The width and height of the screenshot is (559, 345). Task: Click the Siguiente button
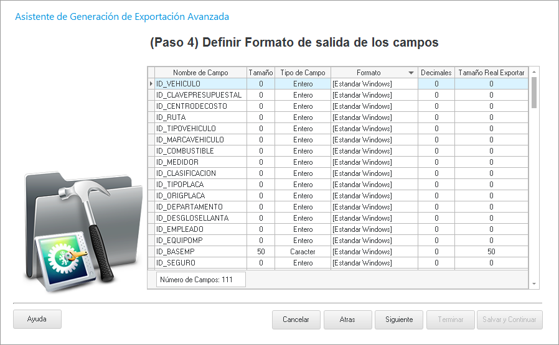pyautogui.click(x=399, y=320)
